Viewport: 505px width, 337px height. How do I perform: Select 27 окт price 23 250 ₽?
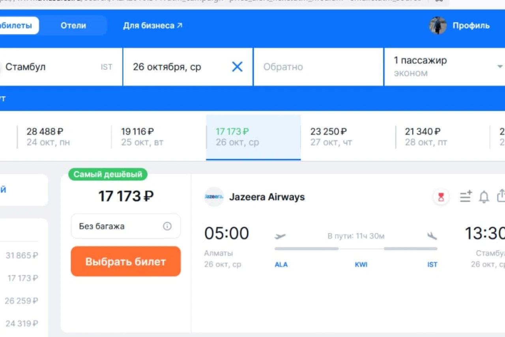pyautogui.click(x=348, y=137)
